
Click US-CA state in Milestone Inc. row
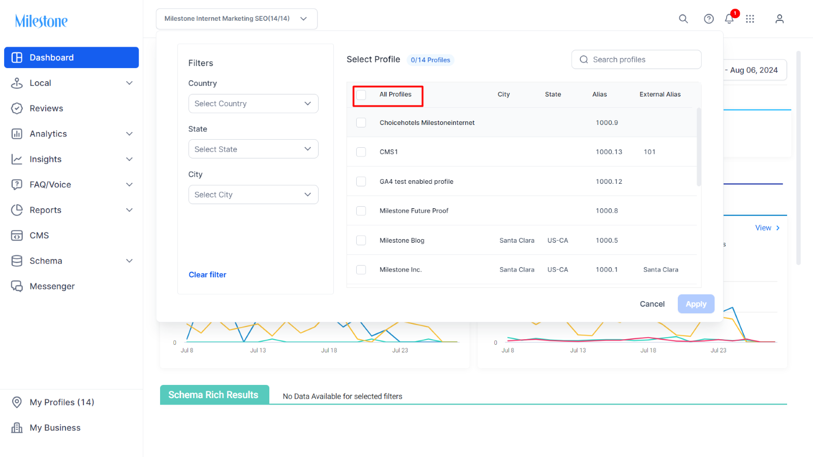[557, 270]
